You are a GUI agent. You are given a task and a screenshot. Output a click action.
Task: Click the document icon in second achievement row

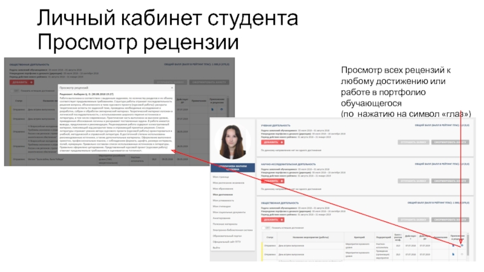[x=453, y=254]
